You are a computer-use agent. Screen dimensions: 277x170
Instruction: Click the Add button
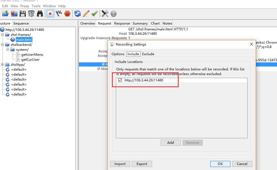pyautogui.click(x=171, y=143)
